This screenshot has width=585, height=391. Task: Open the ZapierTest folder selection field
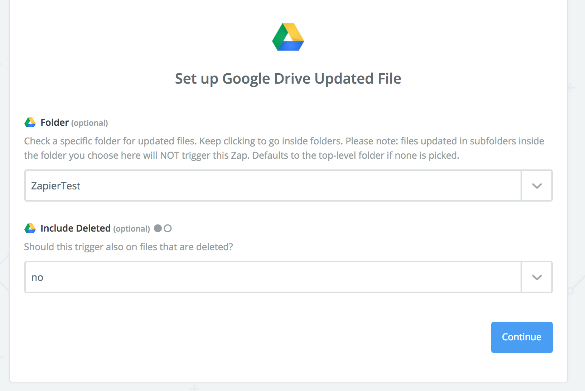click(x=273, y=186)
